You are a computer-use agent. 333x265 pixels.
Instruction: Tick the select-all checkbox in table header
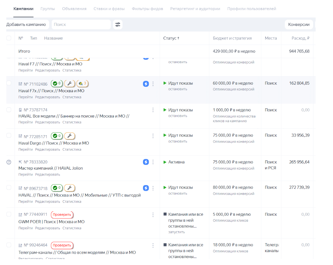(x=9, y=38)
